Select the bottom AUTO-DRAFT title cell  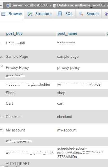(x=31, y=164)
